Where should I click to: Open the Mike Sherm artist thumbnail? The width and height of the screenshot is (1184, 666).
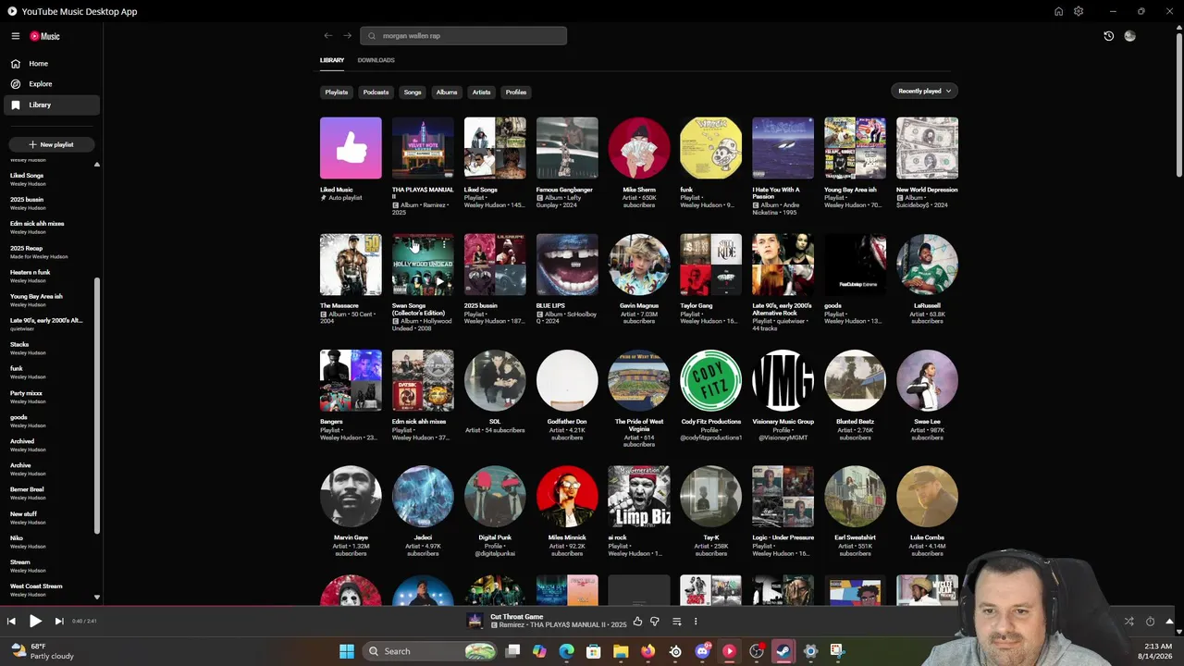[639, 148]
